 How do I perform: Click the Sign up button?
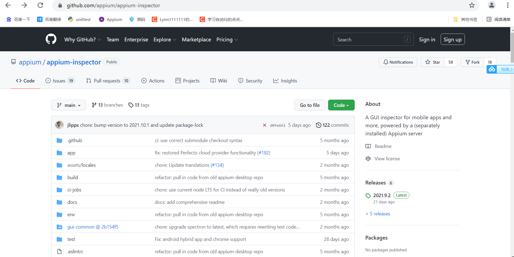(x=452, y=39)
